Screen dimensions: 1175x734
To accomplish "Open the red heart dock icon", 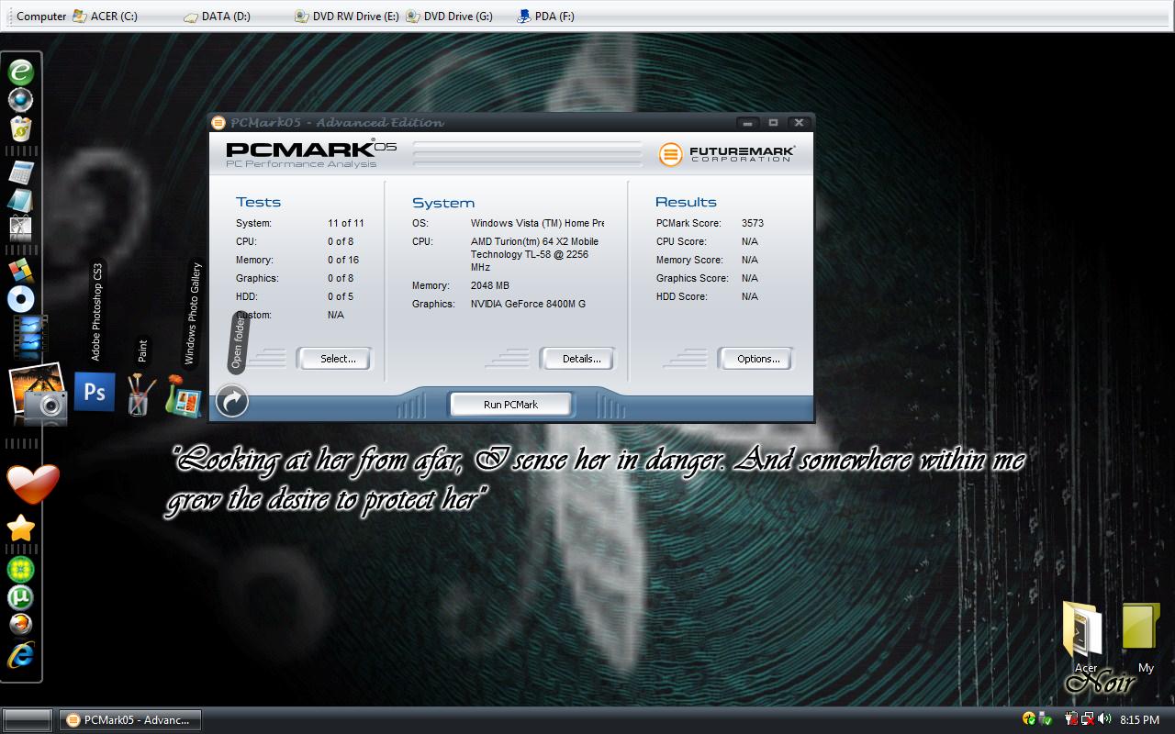I will 33,484.
